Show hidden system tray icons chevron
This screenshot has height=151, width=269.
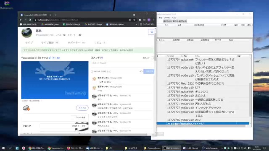point(222,148)
